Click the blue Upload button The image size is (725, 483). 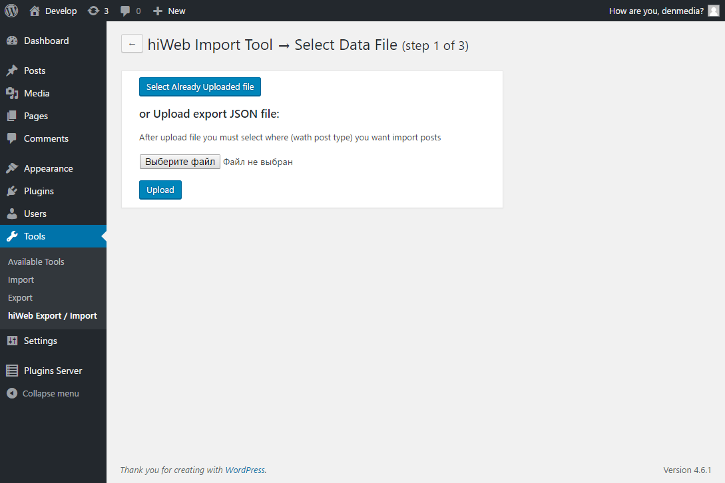(x=160, y=190)
